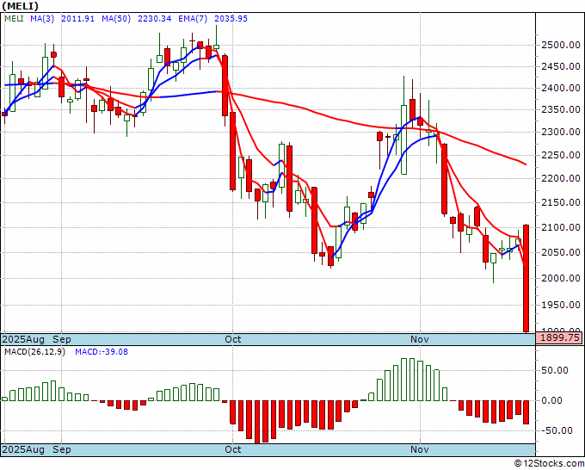Click the EMA(7) value 2035.95
Screen dimensions: 585x470
pyautogui.click(x=231, y=19)
